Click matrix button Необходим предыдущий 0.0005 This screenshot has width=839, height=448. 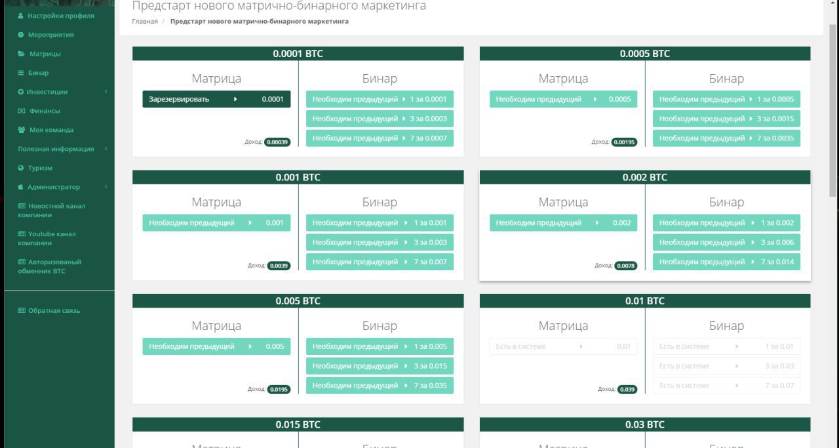563,99
